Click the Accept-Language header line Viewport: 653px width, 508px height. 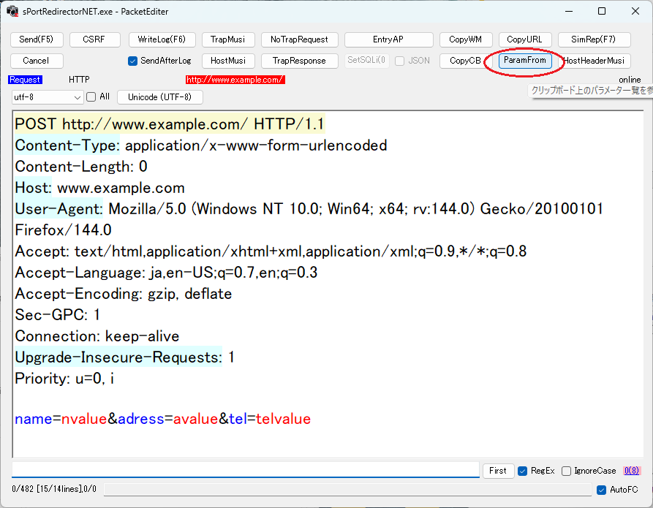(166, 273)
